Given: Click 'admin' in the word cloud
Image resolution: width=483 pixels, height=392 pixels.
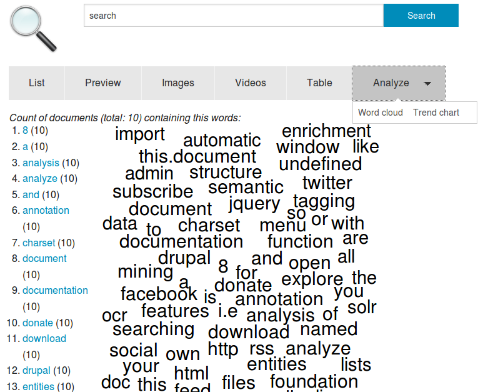Looking at the screenshot, I should click(x=149, y=173).
